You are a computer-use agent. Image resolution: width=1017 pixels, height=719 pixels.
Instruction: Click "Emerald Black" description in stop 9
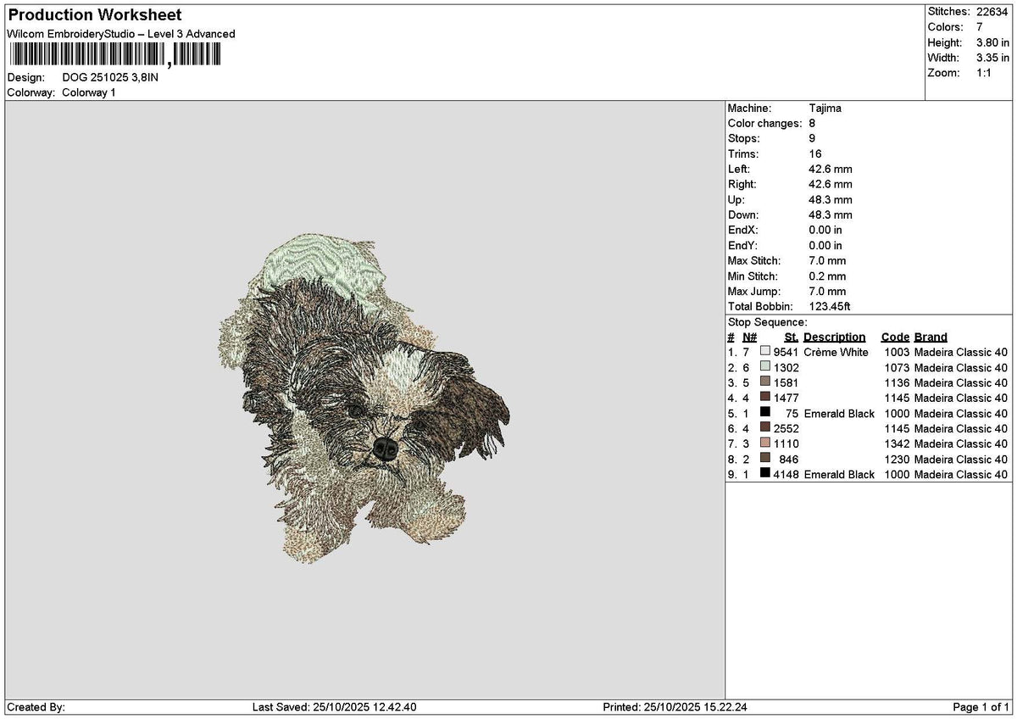tap(839, 474)
